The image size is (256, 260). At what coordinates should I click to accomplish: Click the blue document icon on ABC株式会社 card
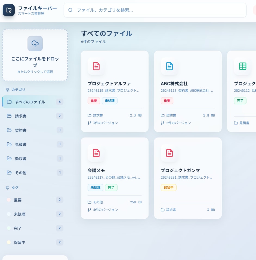[169, 66]
